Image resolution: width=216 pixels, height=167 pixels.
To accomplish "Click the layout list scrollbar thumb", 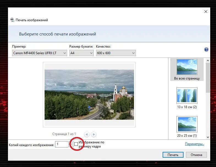I will [208, 78].
